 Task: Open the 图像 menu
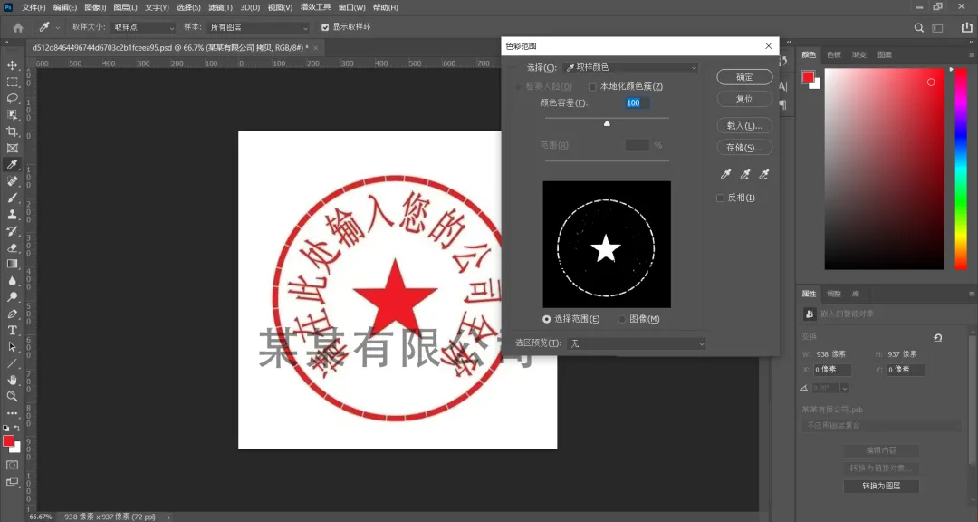click(x=95, y=7)
